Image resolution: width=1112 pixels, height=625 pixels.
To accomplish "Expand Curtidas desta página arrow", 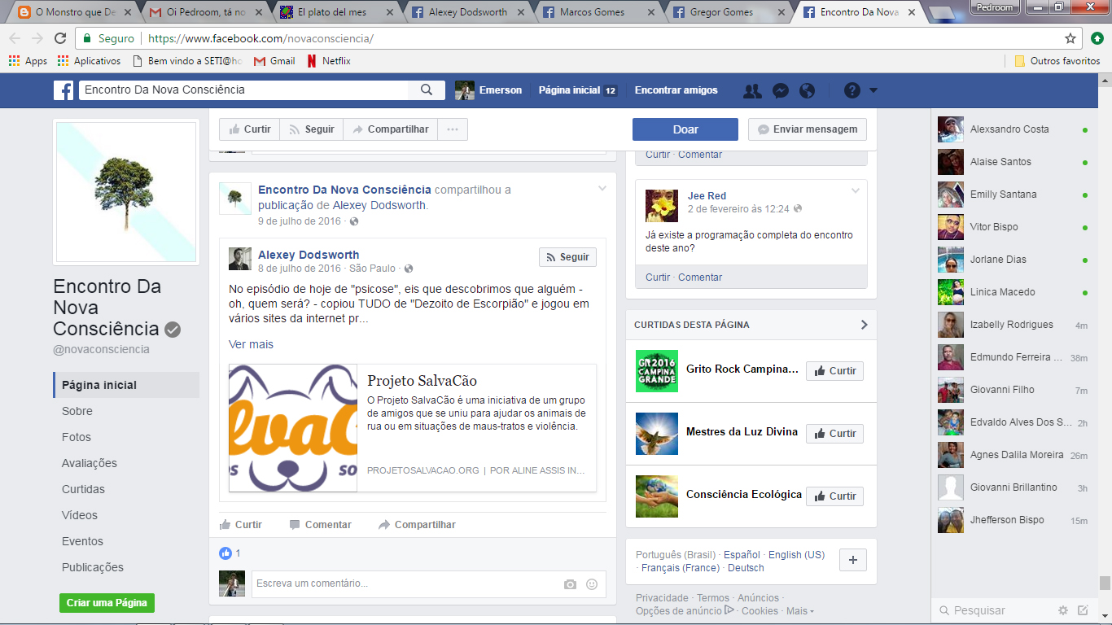I will pyautogui.click(x=864, y=325).
